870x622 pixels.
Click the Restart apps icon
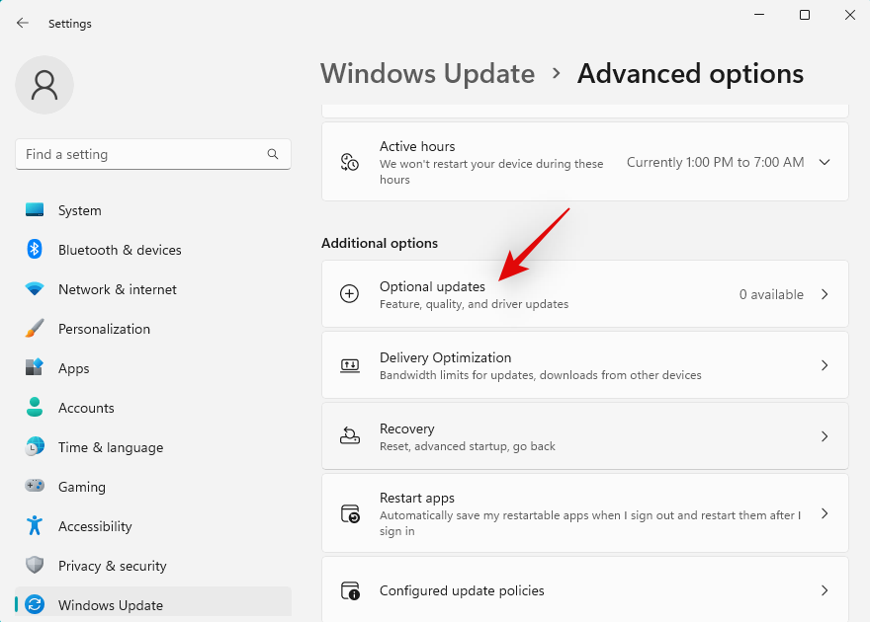pos(350,513)
